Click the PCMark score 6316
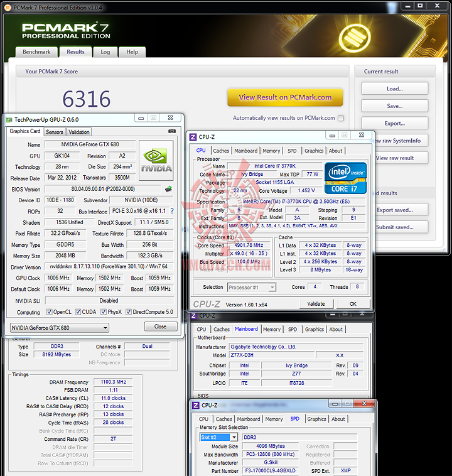This screenshot has width=452, height=476. (x=87, y=99)
